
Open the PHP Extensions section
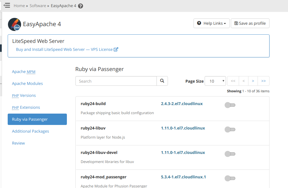pos(26,107)
